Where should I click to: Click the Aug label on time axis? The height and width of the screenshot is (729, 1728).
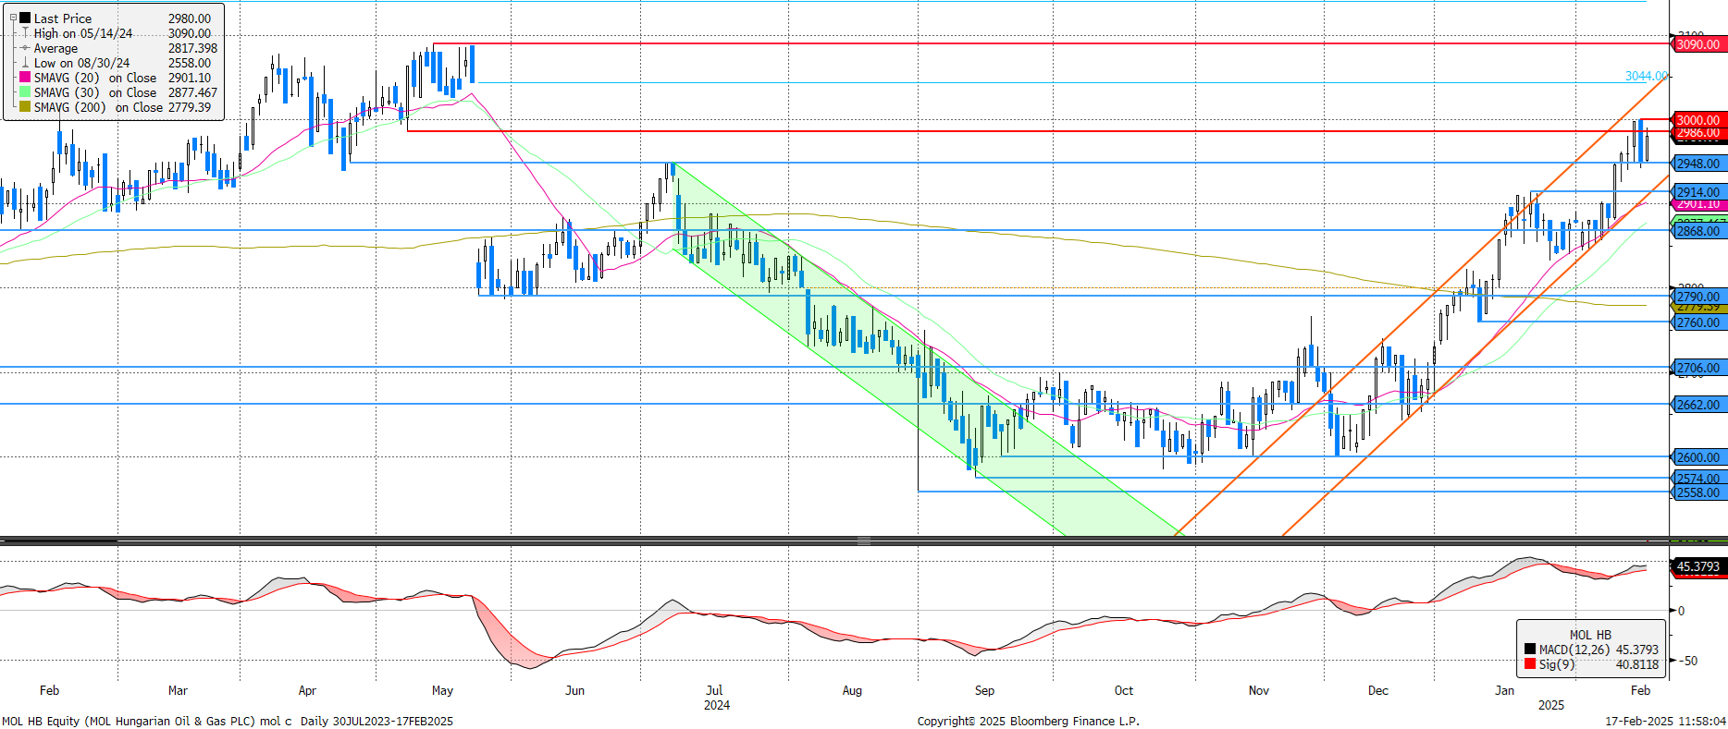[x=852, y=690]
